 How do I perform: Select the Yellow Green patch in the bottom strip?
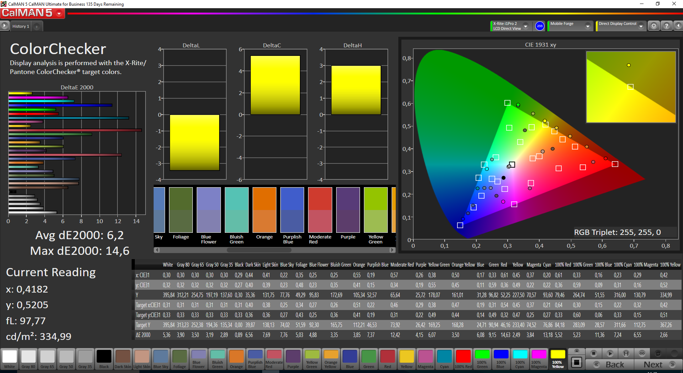pos(312,359)
